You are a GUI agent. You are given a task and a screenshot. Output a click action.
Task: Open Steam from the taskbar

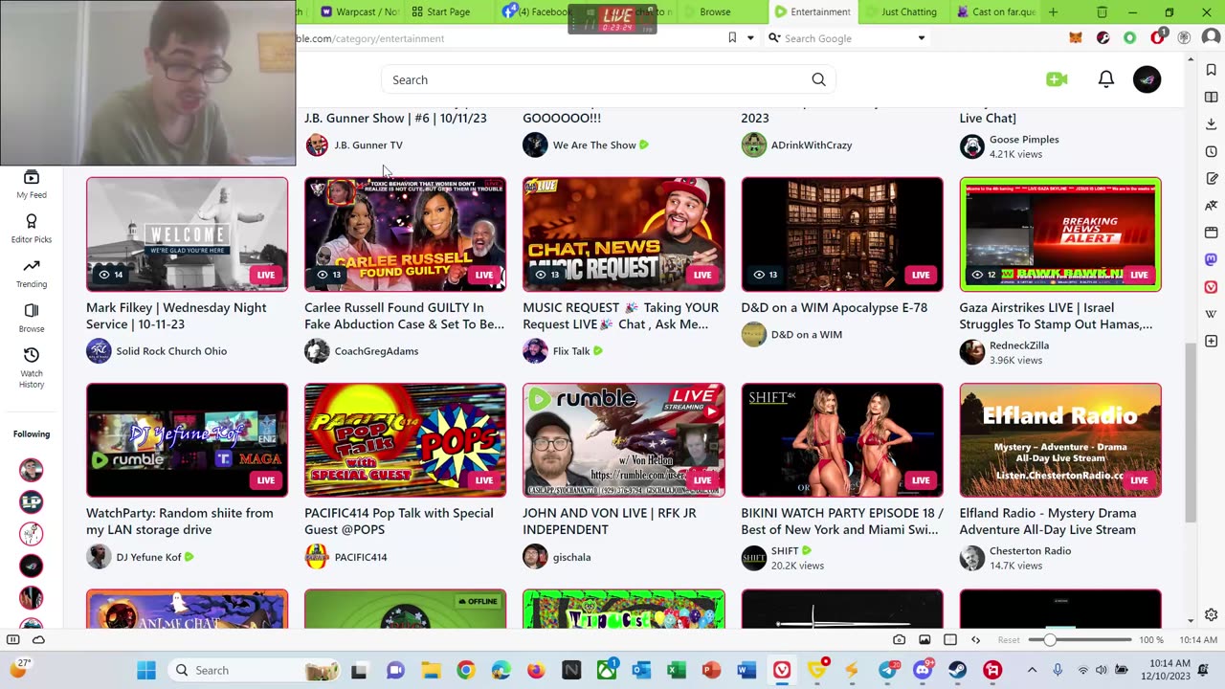957,670
